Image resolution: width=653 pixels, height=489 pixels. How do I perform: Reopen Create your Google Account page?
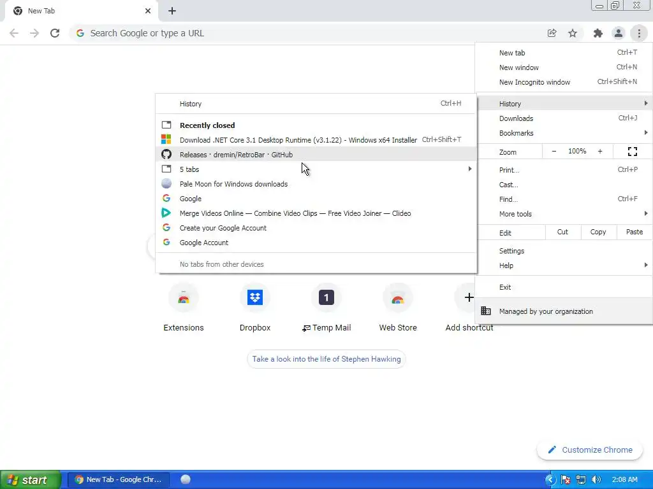pos(316,228)
